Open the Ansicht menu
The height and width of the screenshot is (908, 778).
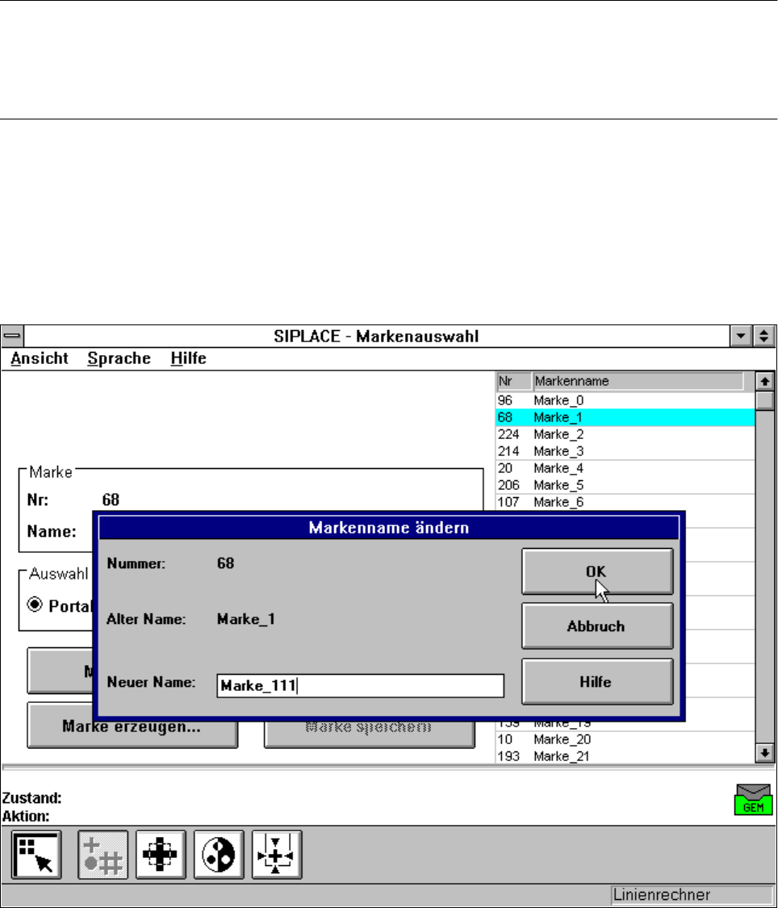[40, 358]
